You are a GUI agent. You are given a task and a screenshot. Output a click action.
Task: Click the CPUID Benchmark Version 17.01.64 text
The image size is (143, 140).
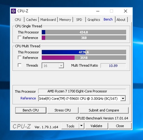tap(102, 118)
